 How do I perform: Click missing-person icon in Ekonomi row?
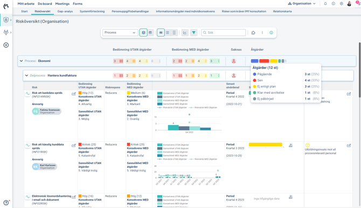[234, 61]
